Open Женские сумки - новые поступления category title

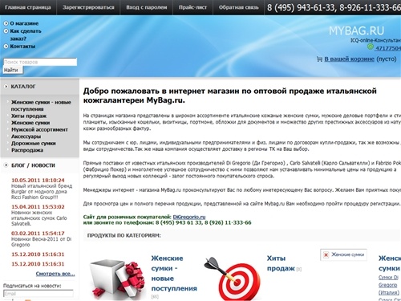pos(174,274)
